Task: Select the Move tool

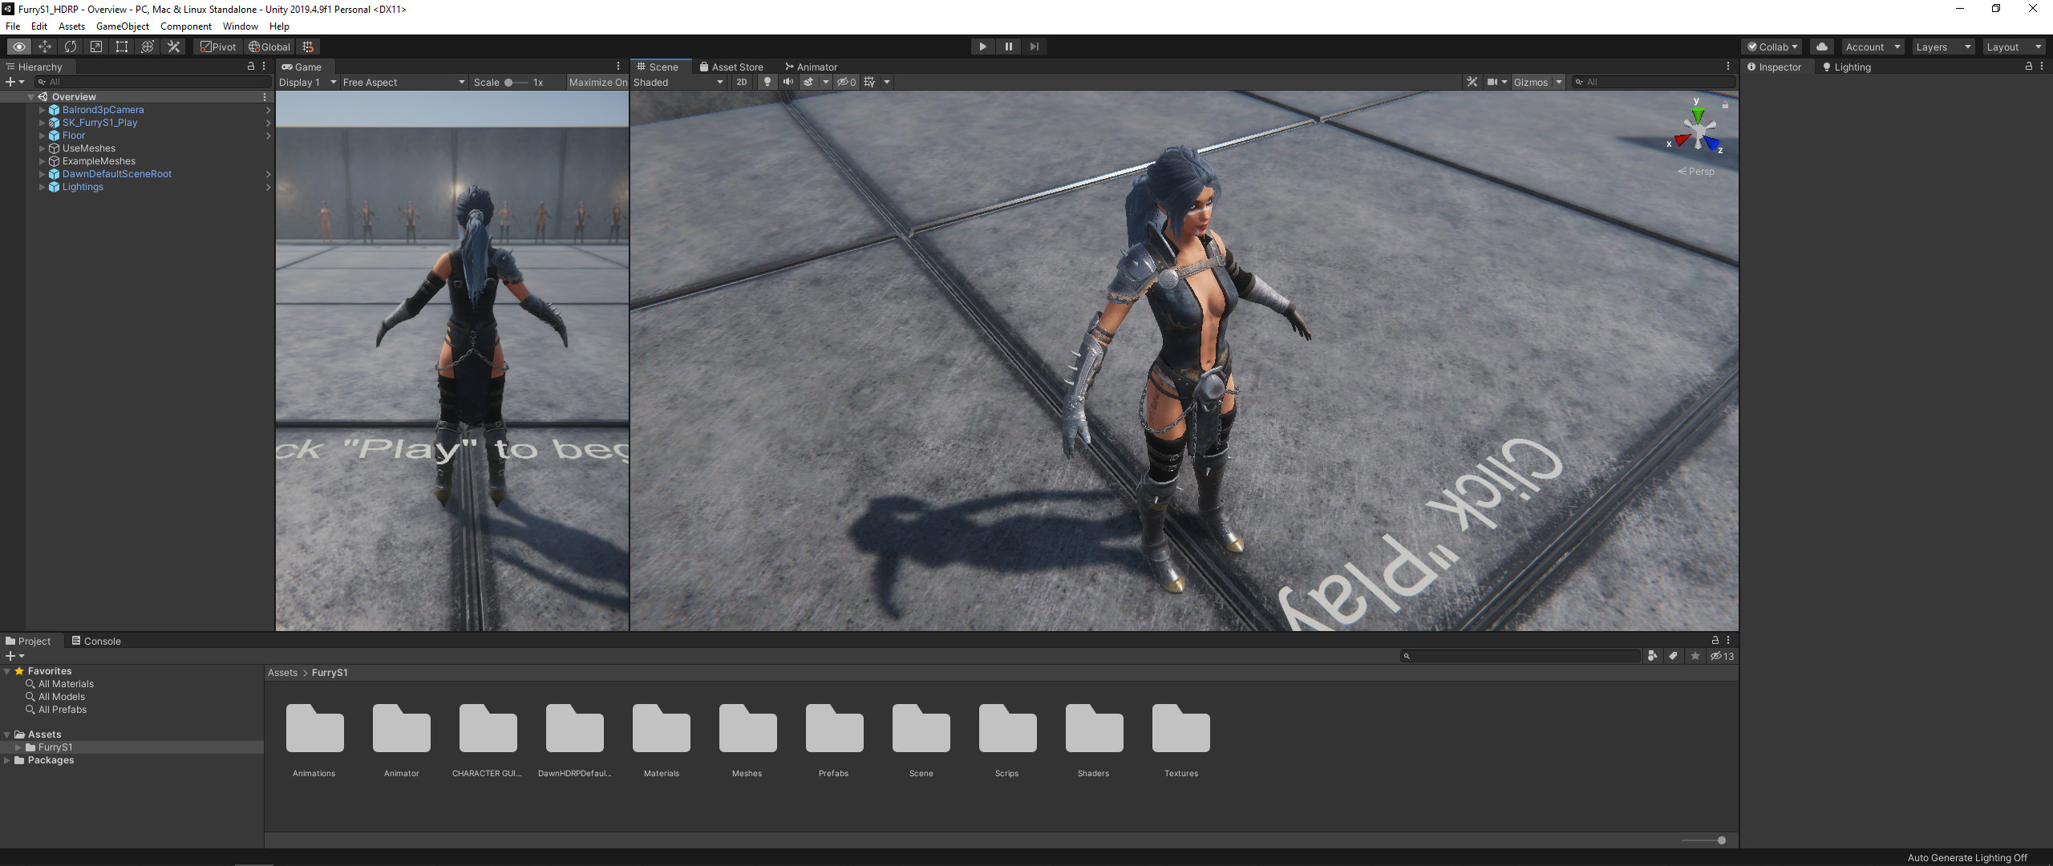Action: (x=45, y=47)
